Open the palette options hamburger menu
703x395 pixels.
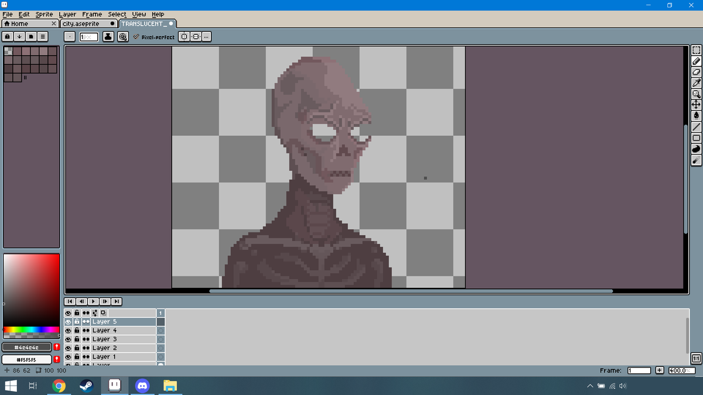click(x=42, y=37)
